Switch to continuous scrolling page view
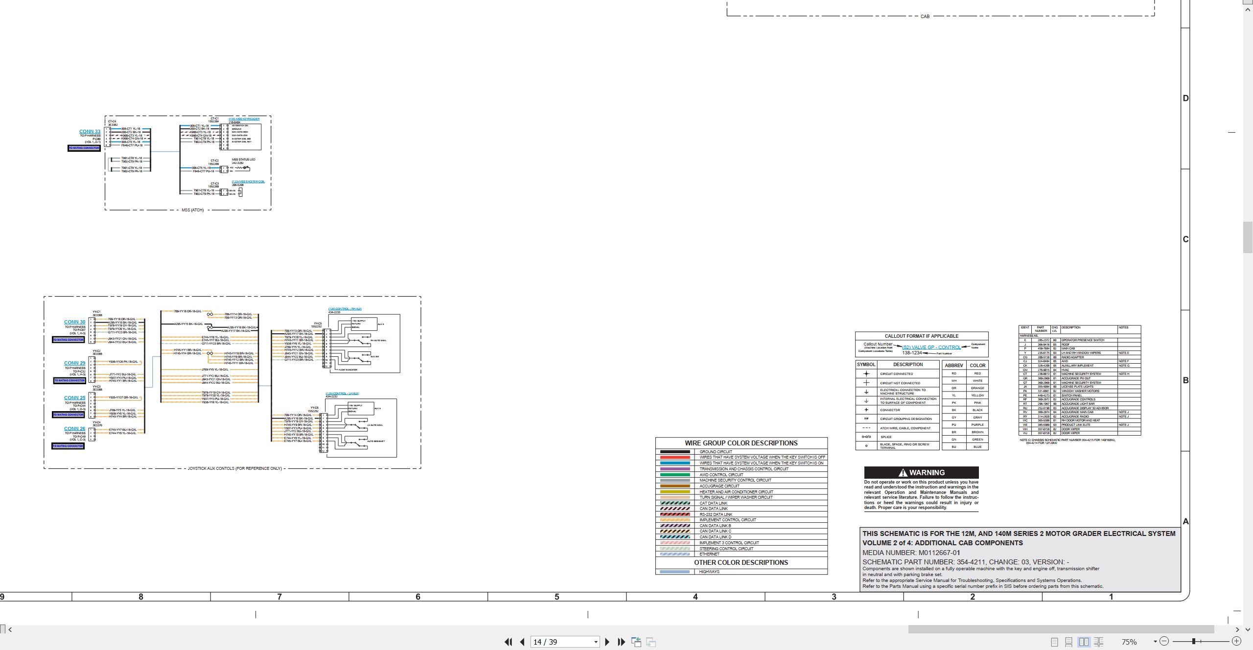 click(x=1069, y=642)
